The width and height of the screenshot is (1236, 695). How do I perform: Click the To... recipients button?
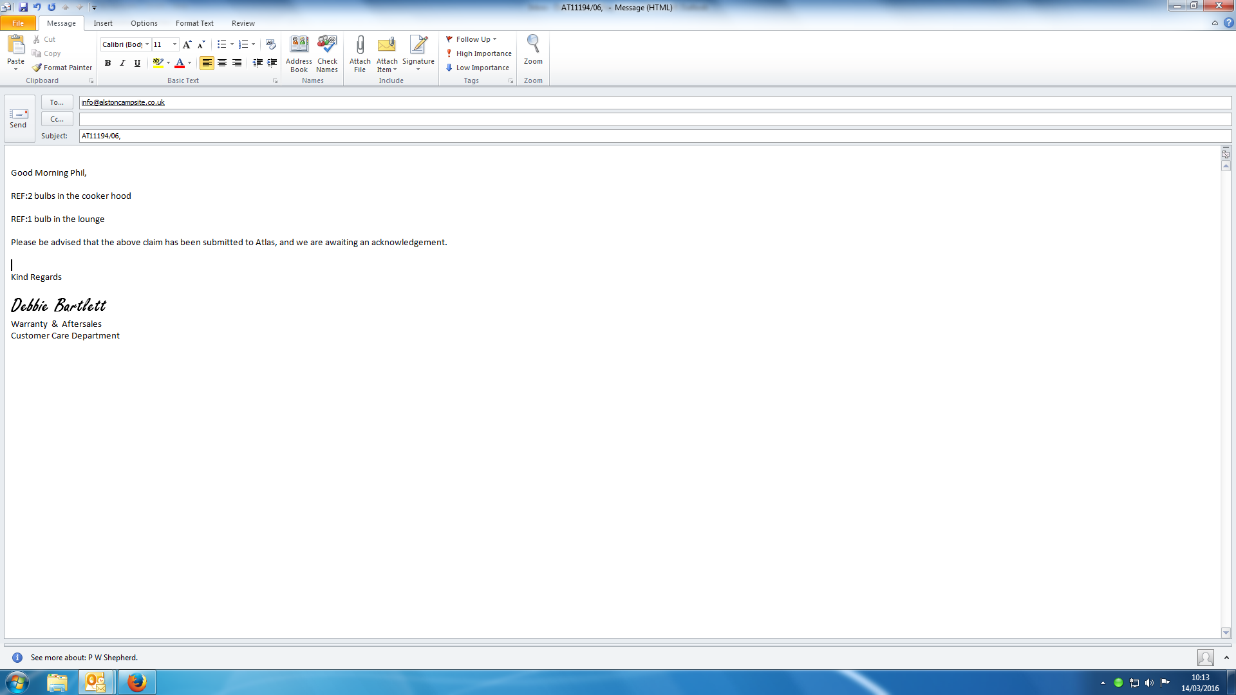pyautogui.click(x=57, y=102)
